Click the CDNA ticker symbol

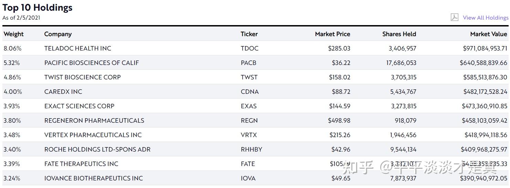coord(250,92)
